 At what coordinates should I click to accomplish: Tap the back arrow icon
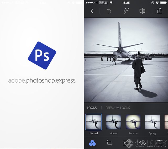pos(92,11)
